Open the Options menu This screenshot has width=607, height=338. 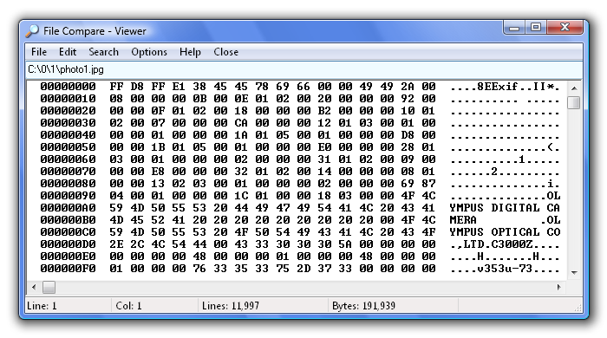click(x=149, y=52)
